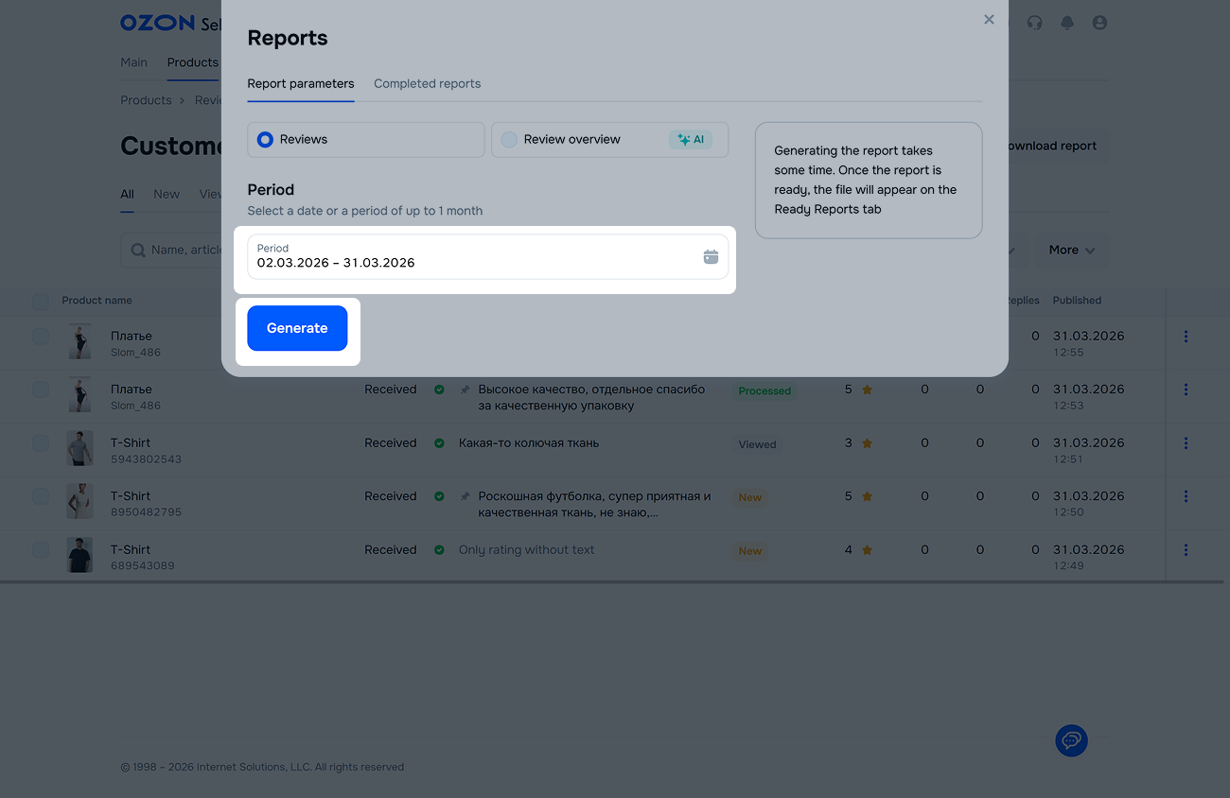
Task: Switch to Report parameters tab
Action: point(300,84)
